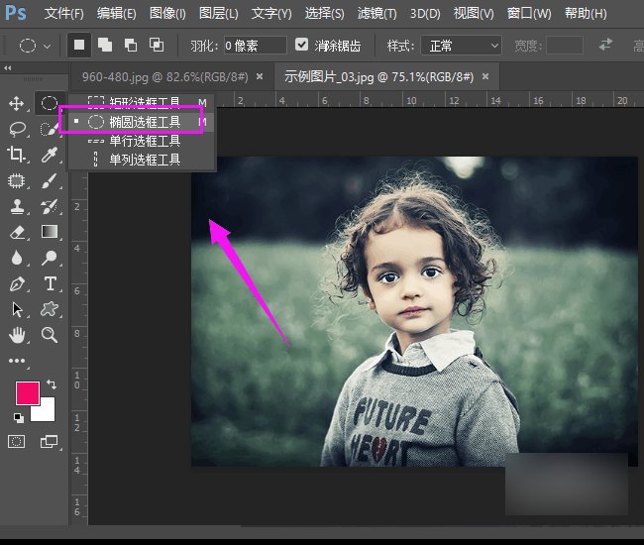Choose the Zoom magnifier tool
Image resolution: width=644 pixels, height=545 pixels.
click(x=49, y=335)
